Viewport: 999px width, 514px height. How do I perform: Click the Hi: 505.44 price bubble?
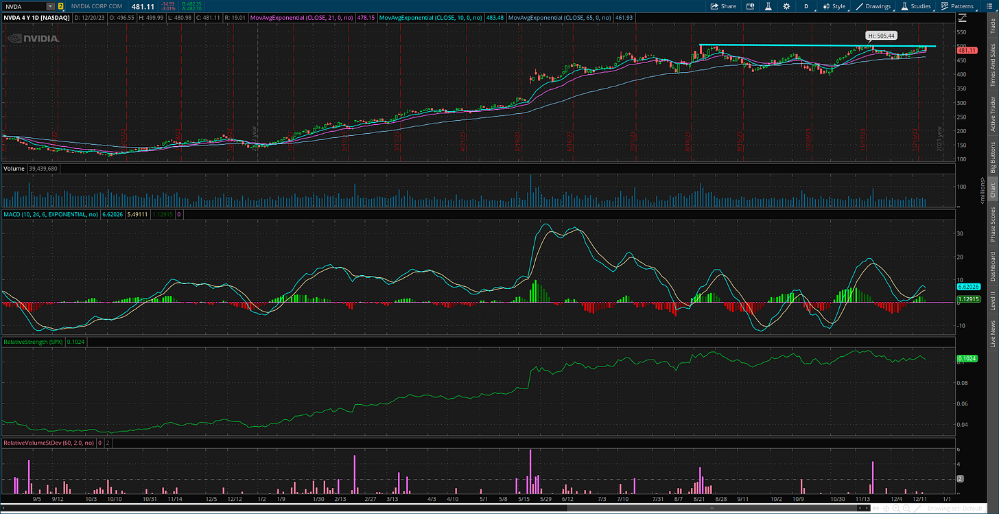pos(882,35)
